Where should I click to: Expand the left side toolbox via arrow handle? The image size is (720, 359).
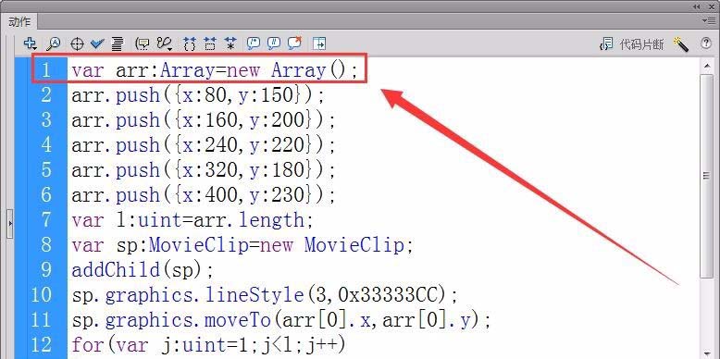click(10, 224)
